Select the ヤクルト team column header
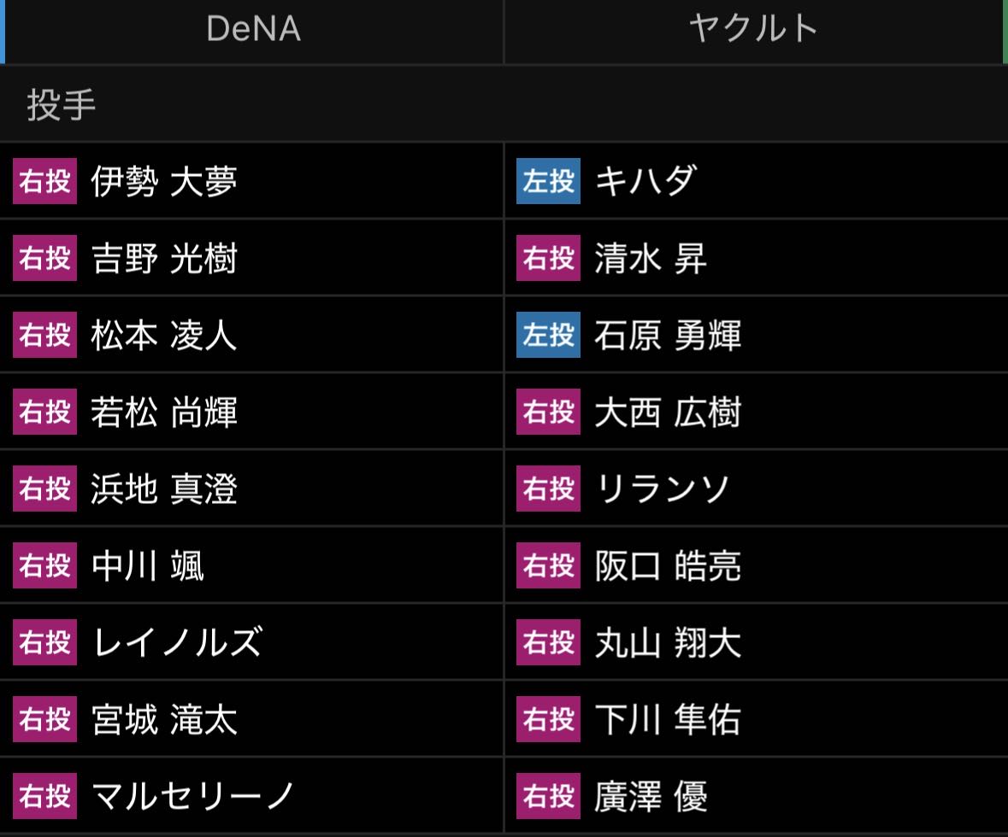 [753, 30]
